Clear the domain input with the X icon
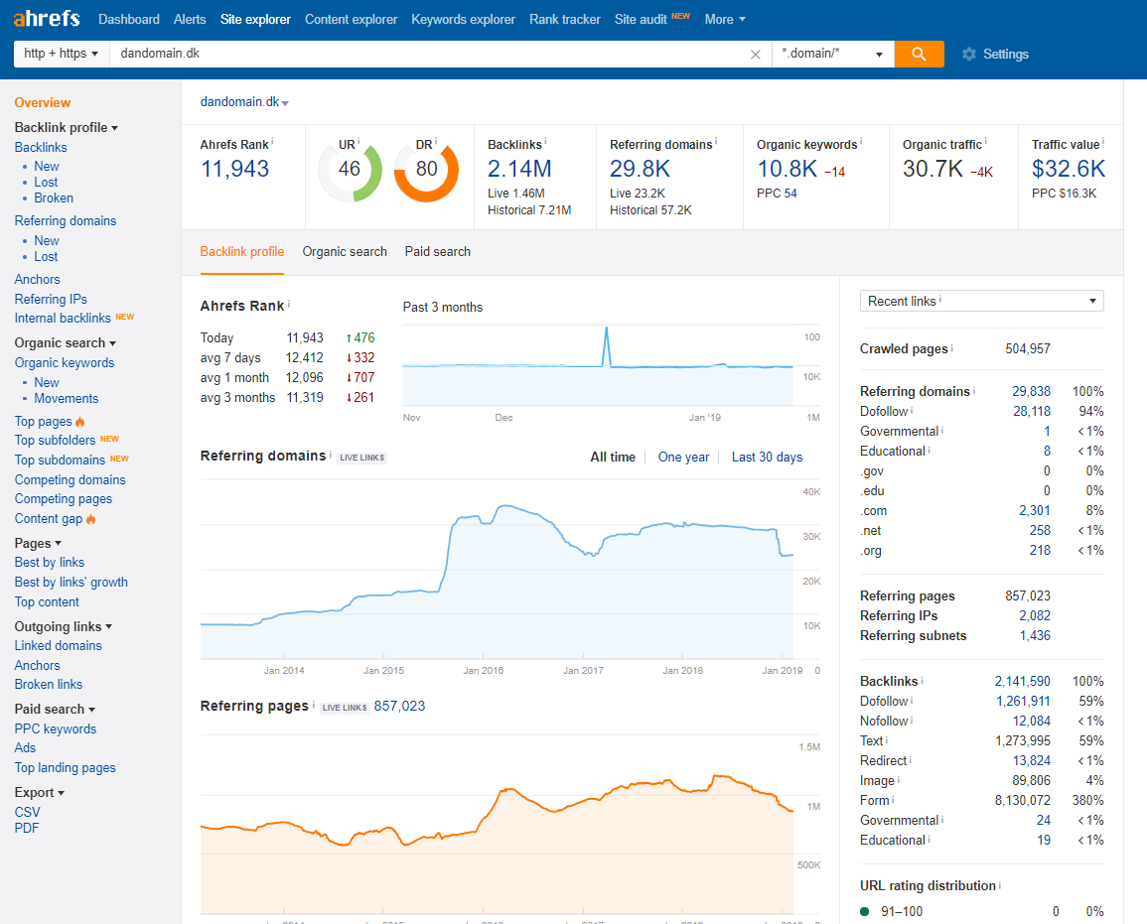Image resolution: width=1147 pixels, height=924 pixels. [756, 55]
